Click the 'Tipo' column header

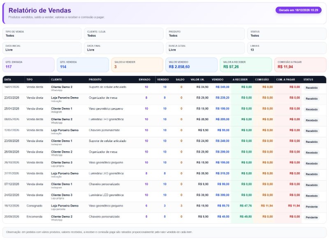tap(30, 80)
